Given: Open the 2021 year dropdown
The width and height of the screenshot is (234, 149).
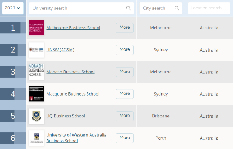Looking at the screenshot, I should (13, 8).
